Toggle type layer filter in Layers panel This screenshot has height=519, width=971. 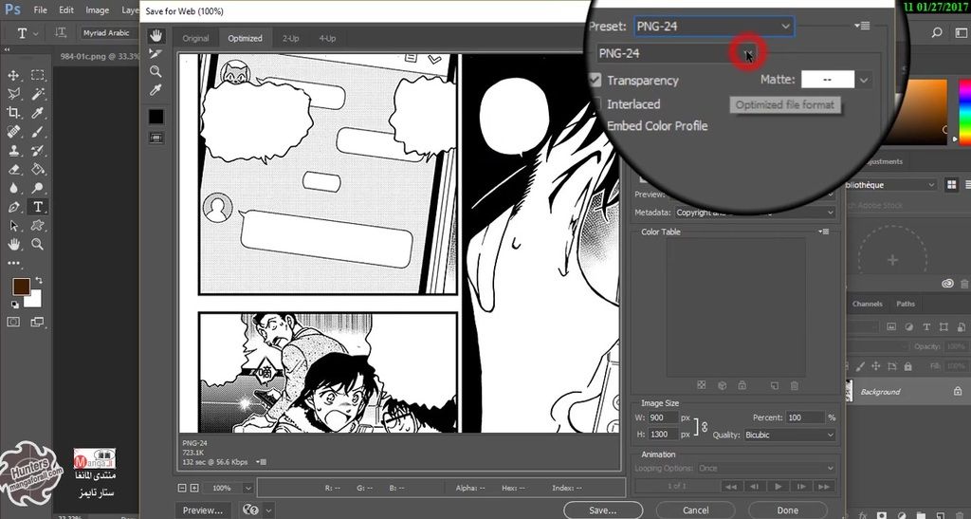pos(926,326)
